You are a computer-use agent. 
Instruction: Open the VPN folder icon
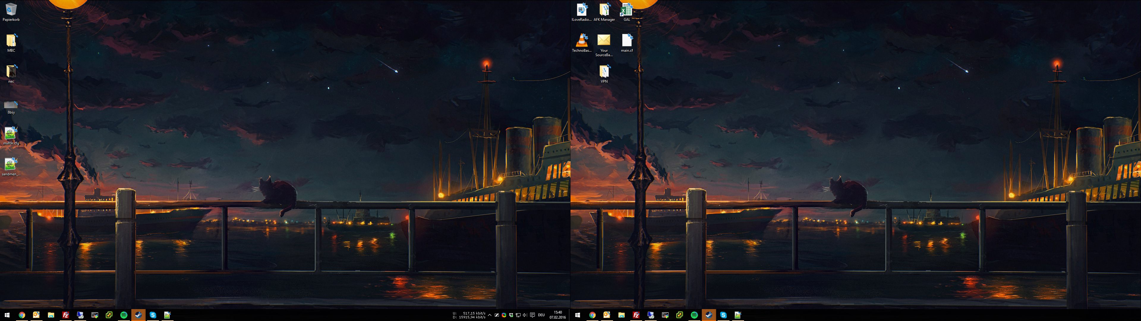604,72
